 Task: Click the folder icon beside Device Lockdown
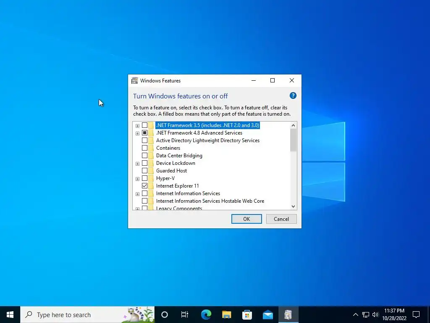(151, 163)
